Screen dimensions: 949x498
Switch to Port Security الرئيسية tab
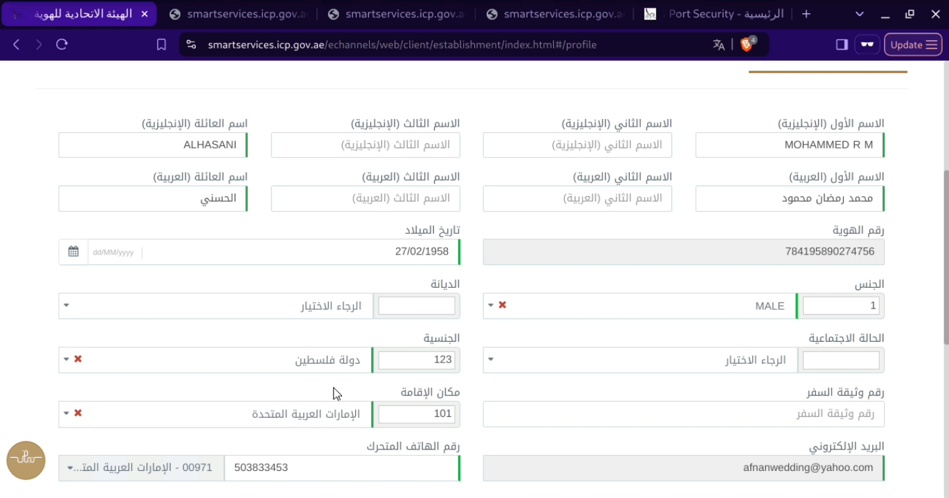point(715,14)
